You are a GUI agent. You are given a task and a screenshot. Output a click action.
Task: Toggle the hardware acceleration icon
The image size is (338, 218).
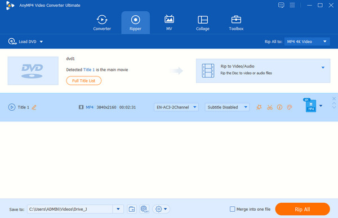point(144,209)
